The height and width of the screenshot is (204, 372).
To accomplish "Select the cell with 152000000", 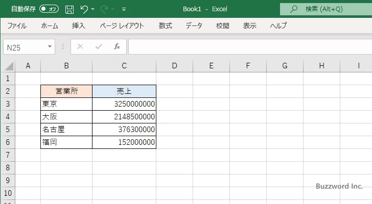I will 124,142.
